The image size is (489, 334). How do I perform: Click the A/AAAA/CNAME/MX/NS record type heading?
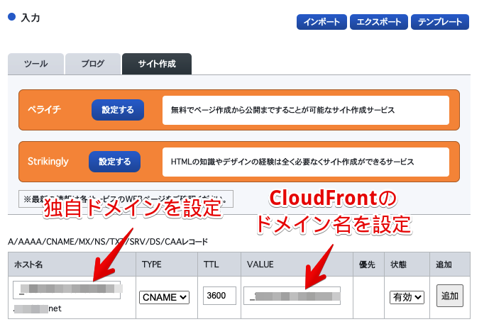[x=108, y=242]
